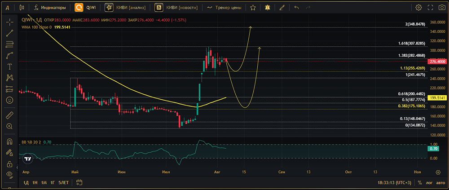
Task: Click the 276.4000 current price label
Action: pyautogui.click(x=436, y=62)
